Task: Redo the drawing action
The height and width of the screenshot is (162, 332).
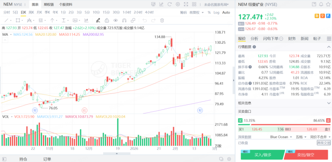Action: pyautogui.click(x=153, y=20)
